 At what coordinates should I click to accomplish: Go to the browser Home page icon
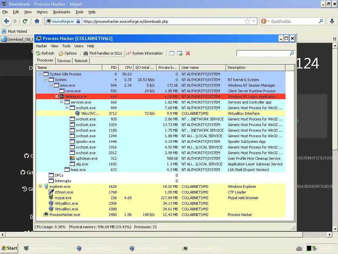37,21
